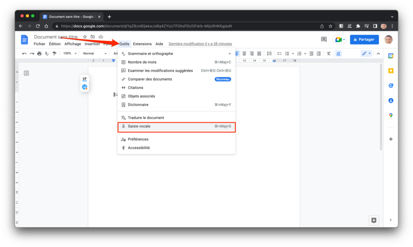Open Google Calendar in side panel
This screenshot has width=413, height=247.
click(x=390, y=56)
